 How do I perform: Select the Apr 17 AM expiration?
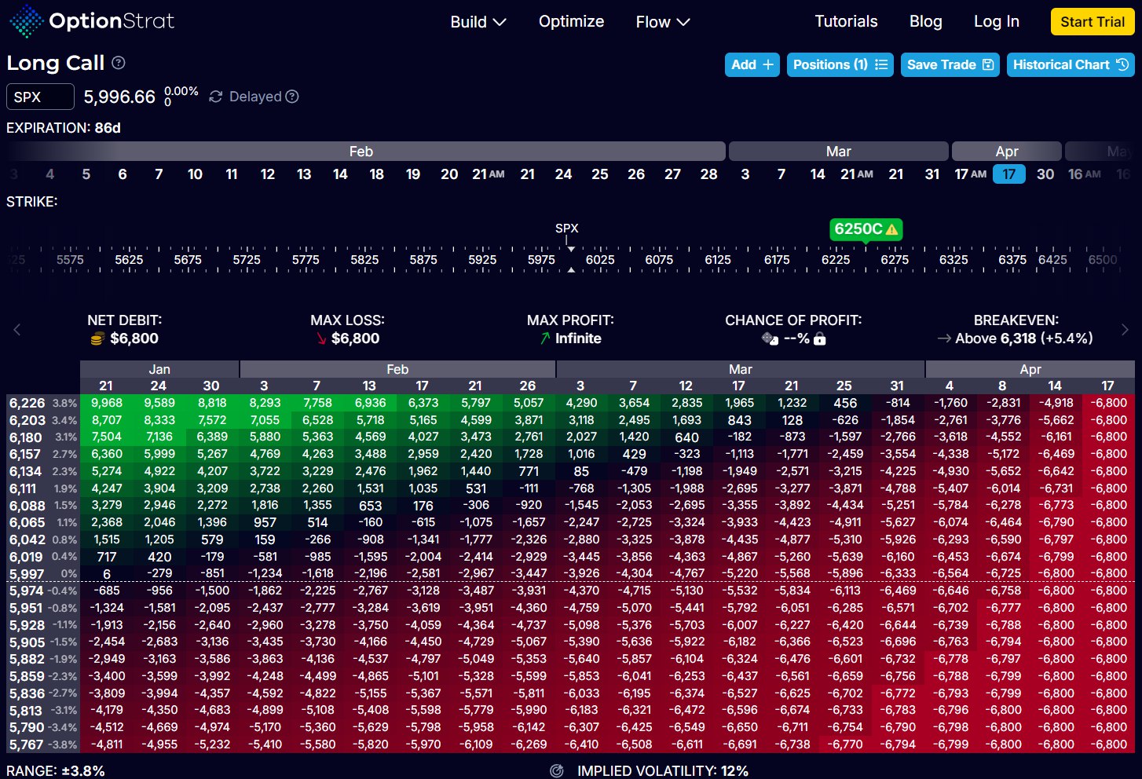pos(970,174)
